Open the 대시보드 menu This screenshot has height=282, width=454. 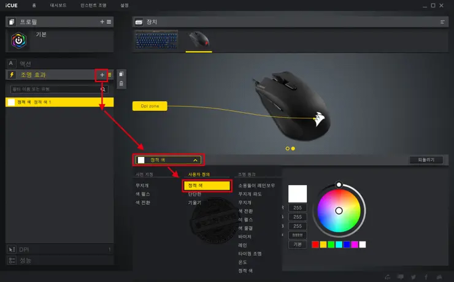click(58, 6)
